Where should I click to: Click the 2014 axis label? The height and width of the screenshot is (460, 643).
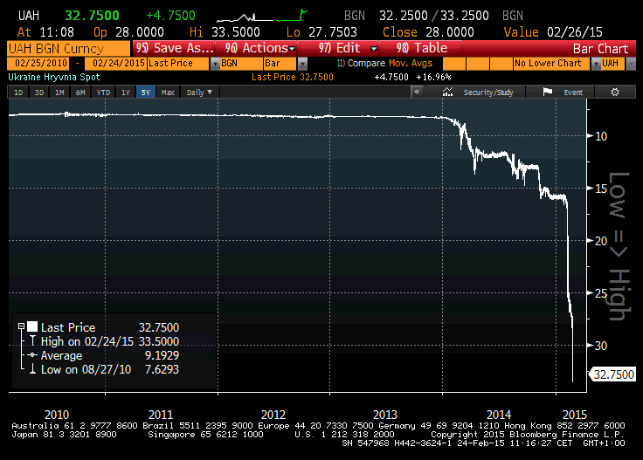[499, 415]
